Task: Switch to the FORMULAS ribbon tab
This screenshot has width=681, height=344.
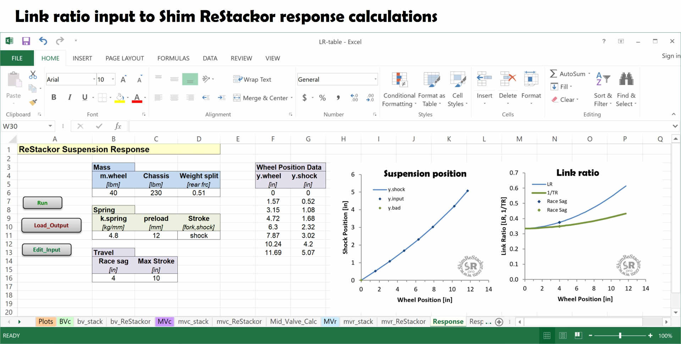Action: click(173, 58)
